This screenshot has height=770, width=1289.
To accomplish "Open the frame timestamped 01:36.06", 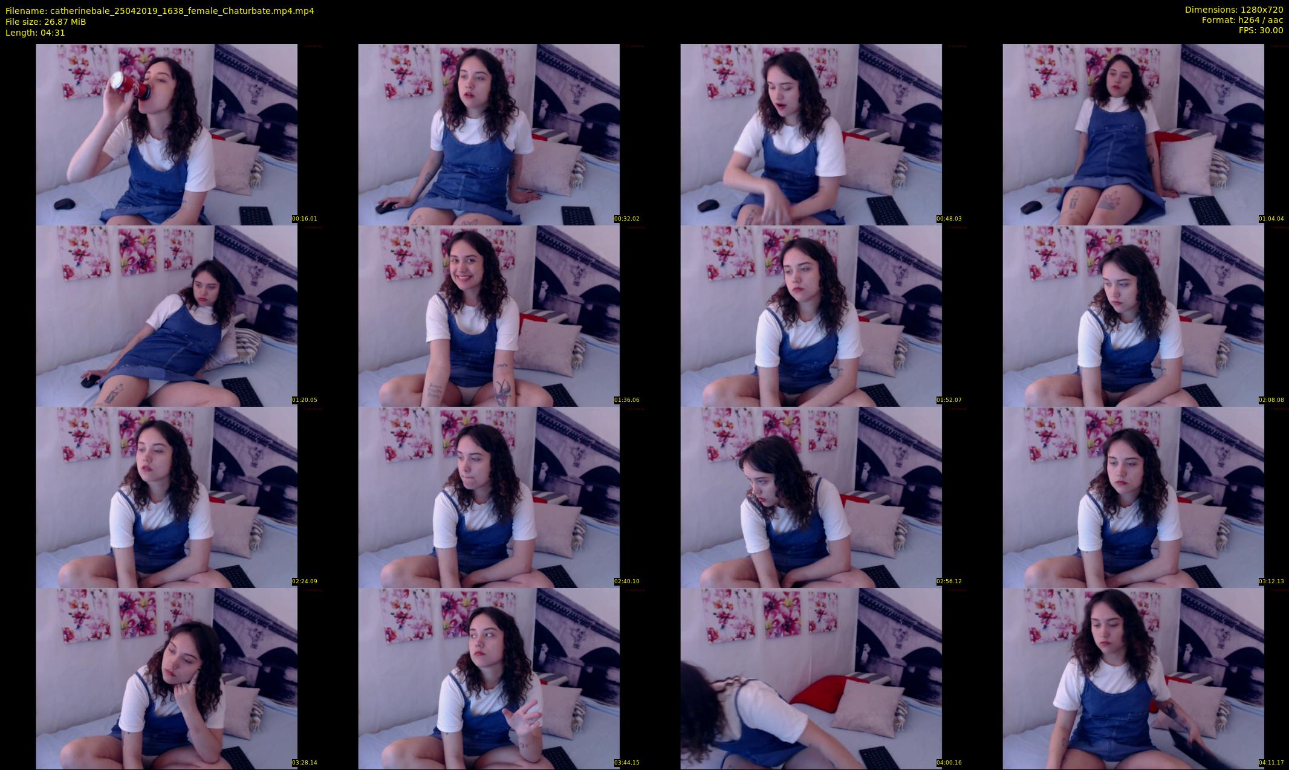I will tap(489, 315).
